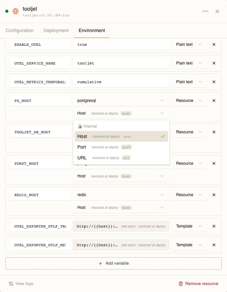This screenshot has height=292, width=227.
Task: Click the trash icon beside Remove resource
Action: pyautogui.click(x=181, y=284)
